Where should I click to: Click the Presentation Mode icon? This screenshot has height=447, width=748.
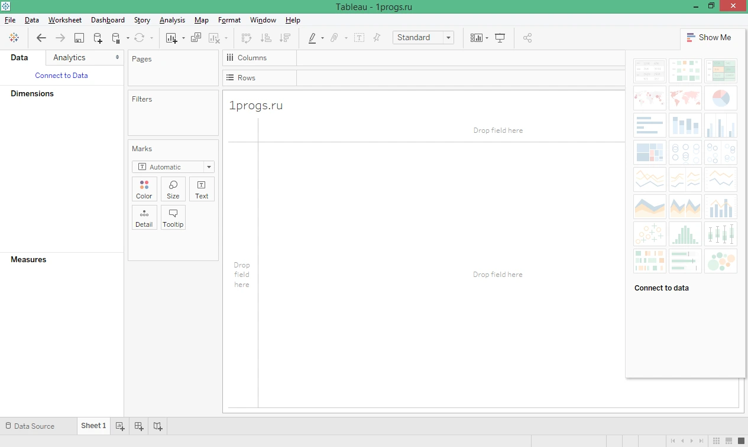(500, 38)
